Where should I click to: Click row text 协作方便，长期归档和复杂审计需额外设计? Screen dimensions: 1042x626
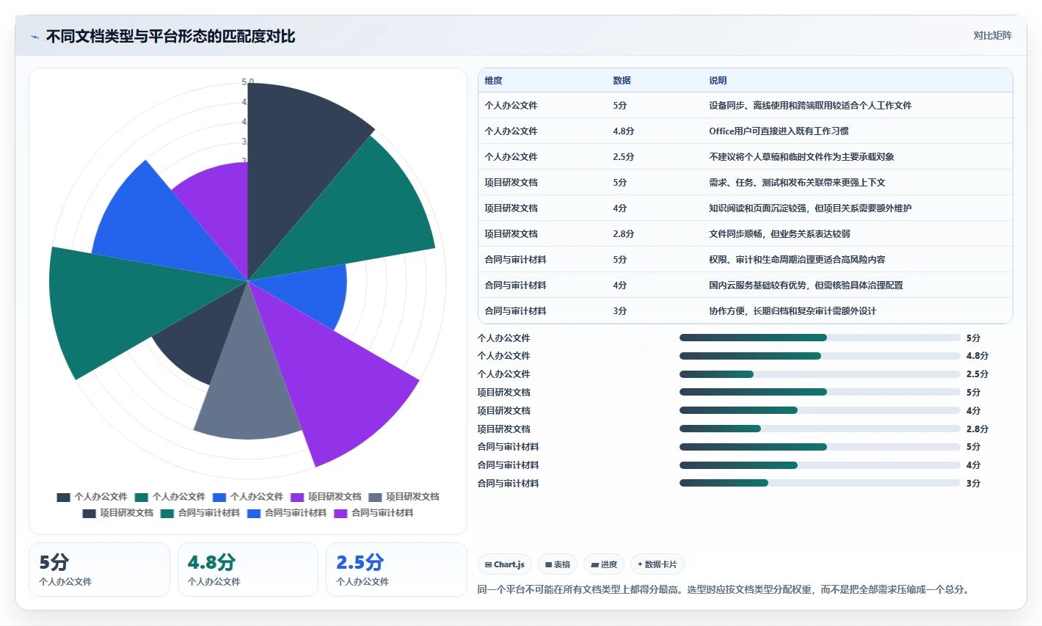[x=793, y=311]
